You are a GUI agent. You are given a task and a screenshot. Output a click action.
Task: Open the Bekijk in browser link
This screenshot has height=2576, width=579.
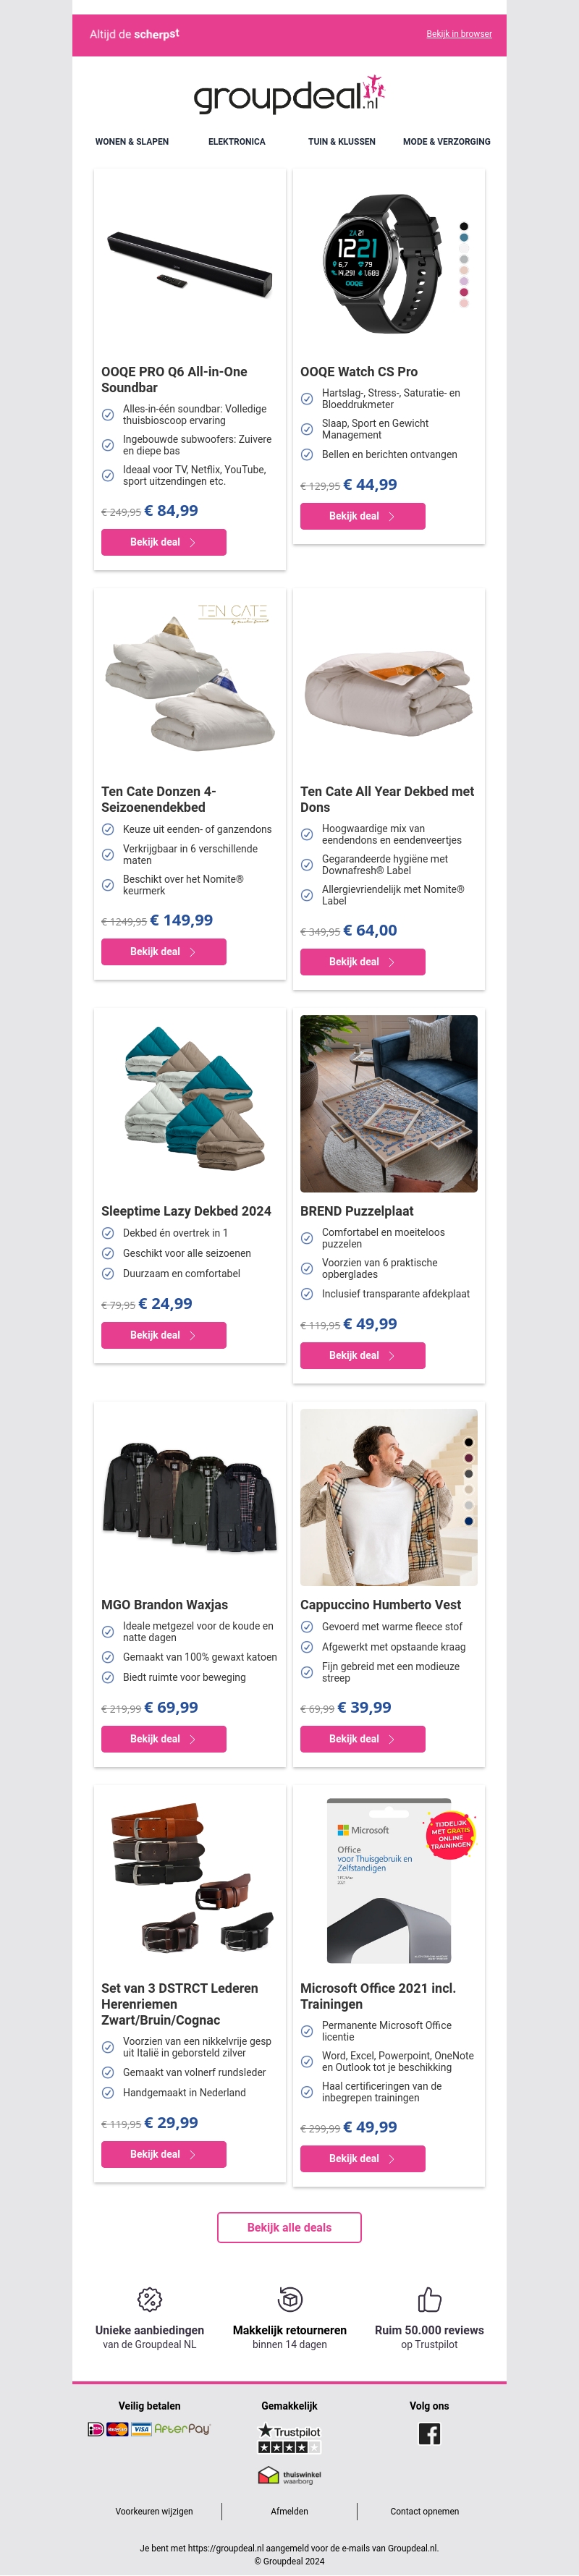coord(459,34)
